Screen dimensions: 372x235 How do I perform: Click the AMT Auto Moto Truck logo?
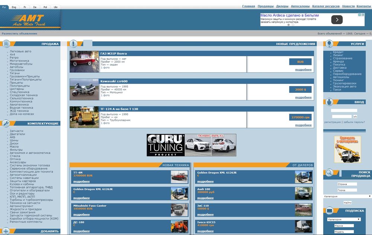pyautogui.click(x=30, y=20)
